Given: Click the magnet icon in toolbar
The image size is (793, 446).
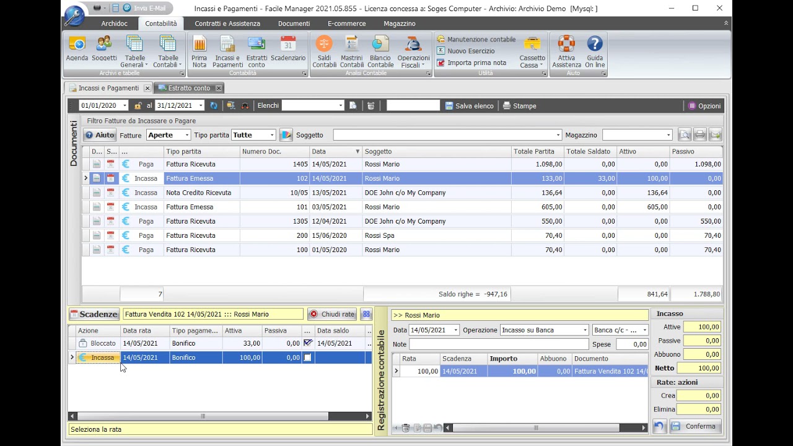Looking at the screenshot, I should click(x=245, y=106).
